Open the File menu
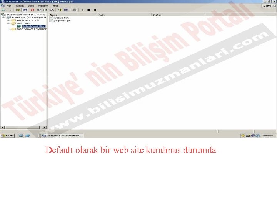 pos(9,6)
